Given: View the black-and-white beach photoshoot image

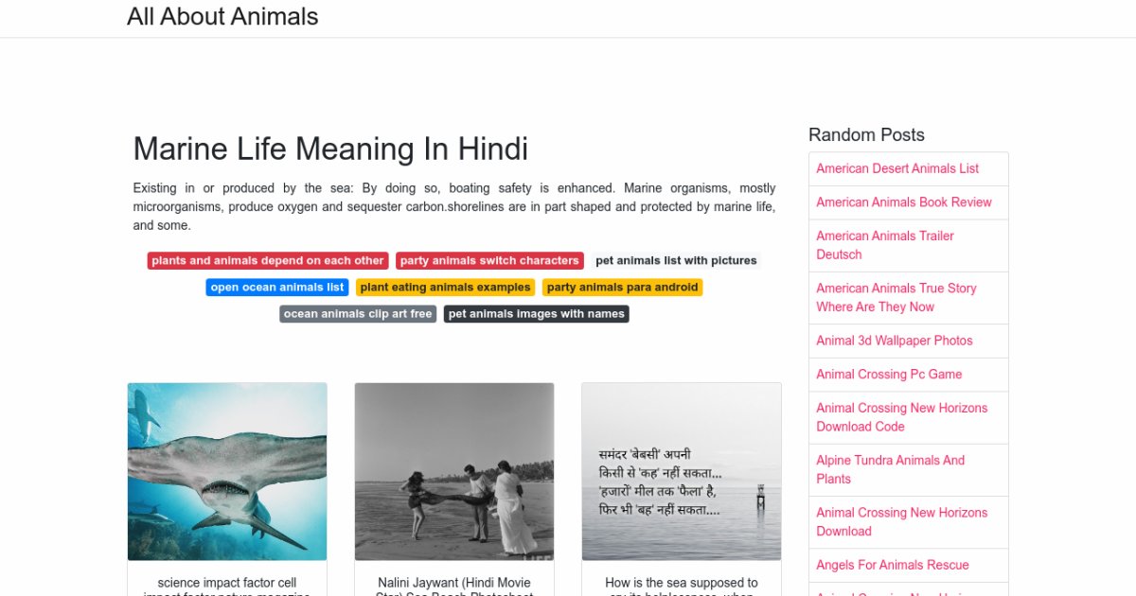Looking at the screenshot, I should (x=454, y=471).
